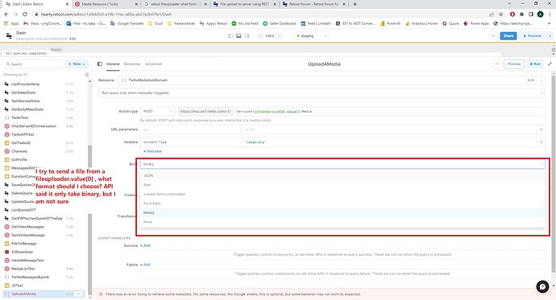This screenshot has height=300, width=556.
Task: Click the blue Share button
Action: tap(508, 35)
